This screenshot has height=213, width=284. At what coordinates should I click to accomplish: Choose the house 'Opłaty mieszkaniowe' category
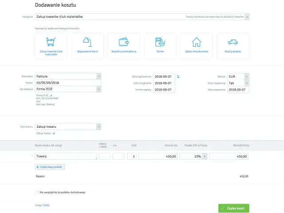point(196,46)
